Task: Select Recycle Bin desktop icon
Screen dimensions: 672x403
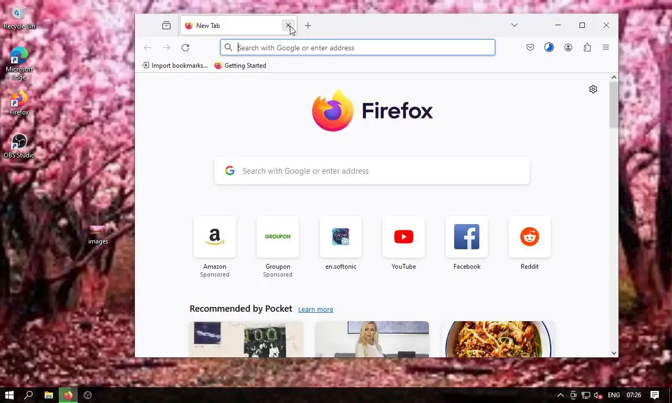Action: click(19, 17)
